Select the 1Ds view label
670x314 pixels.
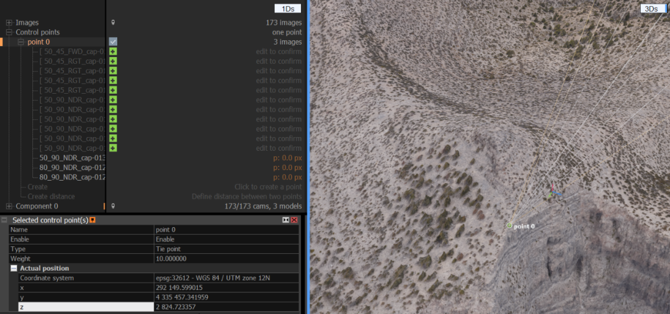(288, 9)
